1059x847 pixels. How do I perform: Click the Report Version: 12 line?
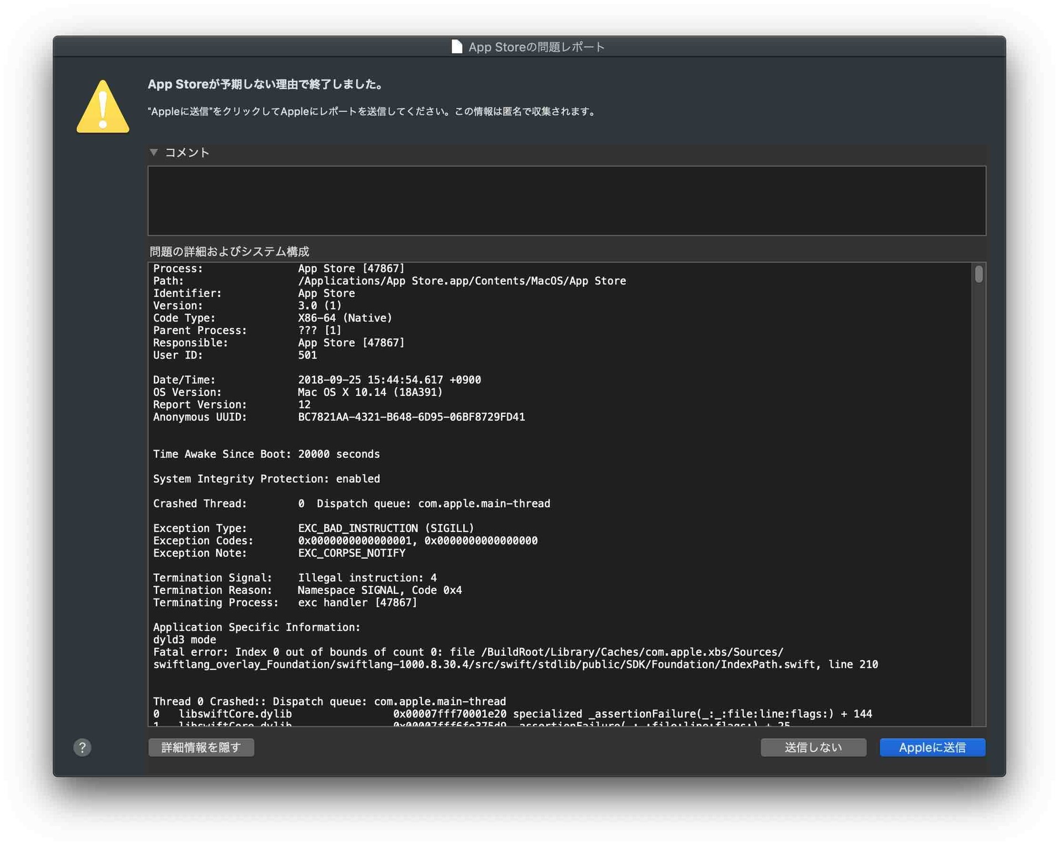pos(232,405)
